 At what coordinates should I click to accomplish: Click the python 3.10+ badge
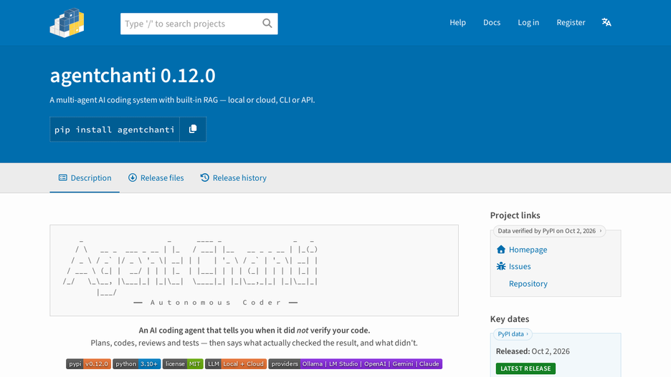pyautogui.click(x=136, y=363)
